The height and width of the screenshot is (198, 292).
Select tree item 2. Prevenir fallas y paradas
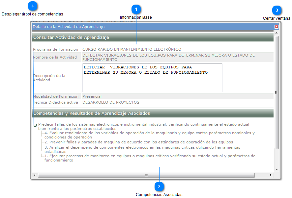tap(139, 142)
